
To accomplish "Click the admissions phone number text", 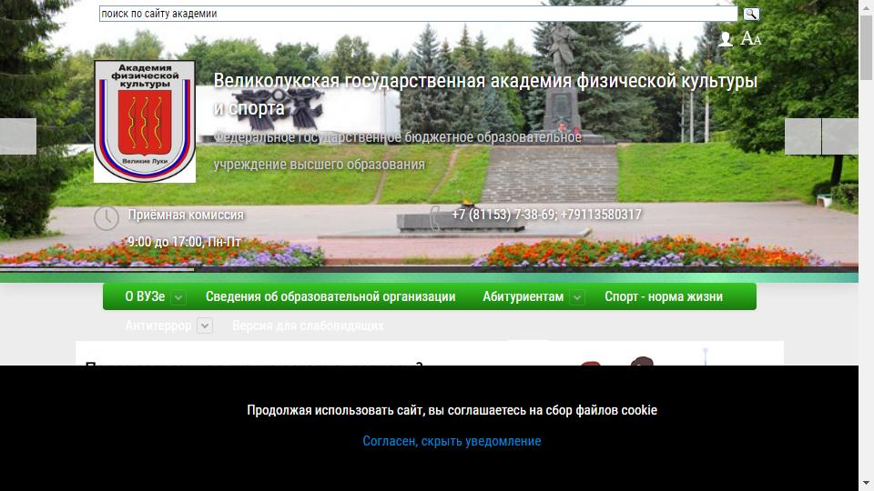I will coord(546,215).
